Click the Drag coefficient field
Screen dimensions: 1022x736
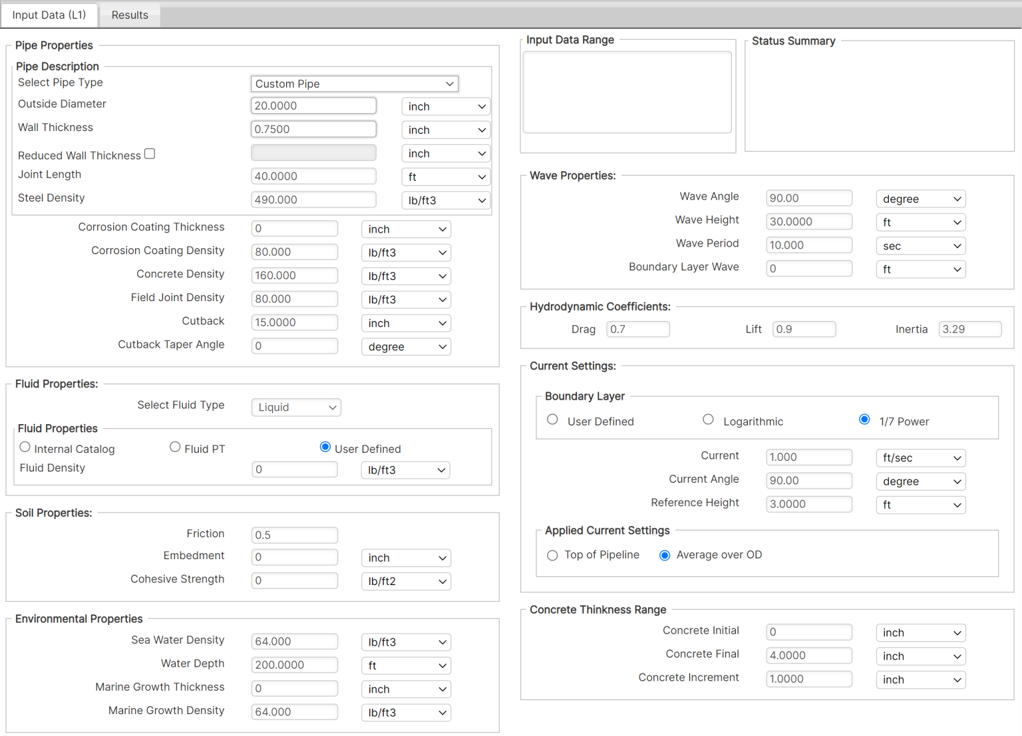tap(637, 328)
